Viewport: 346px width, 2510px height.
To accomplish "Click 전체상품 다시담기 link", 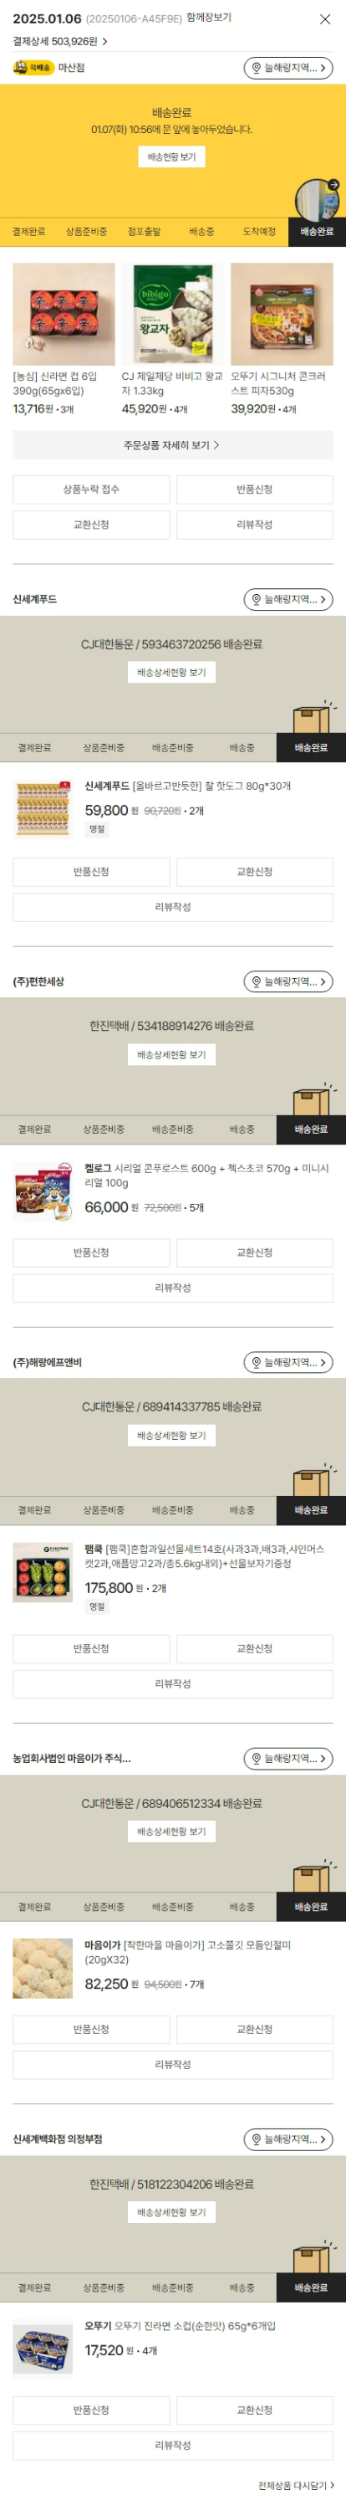I will coord(295,2485).
